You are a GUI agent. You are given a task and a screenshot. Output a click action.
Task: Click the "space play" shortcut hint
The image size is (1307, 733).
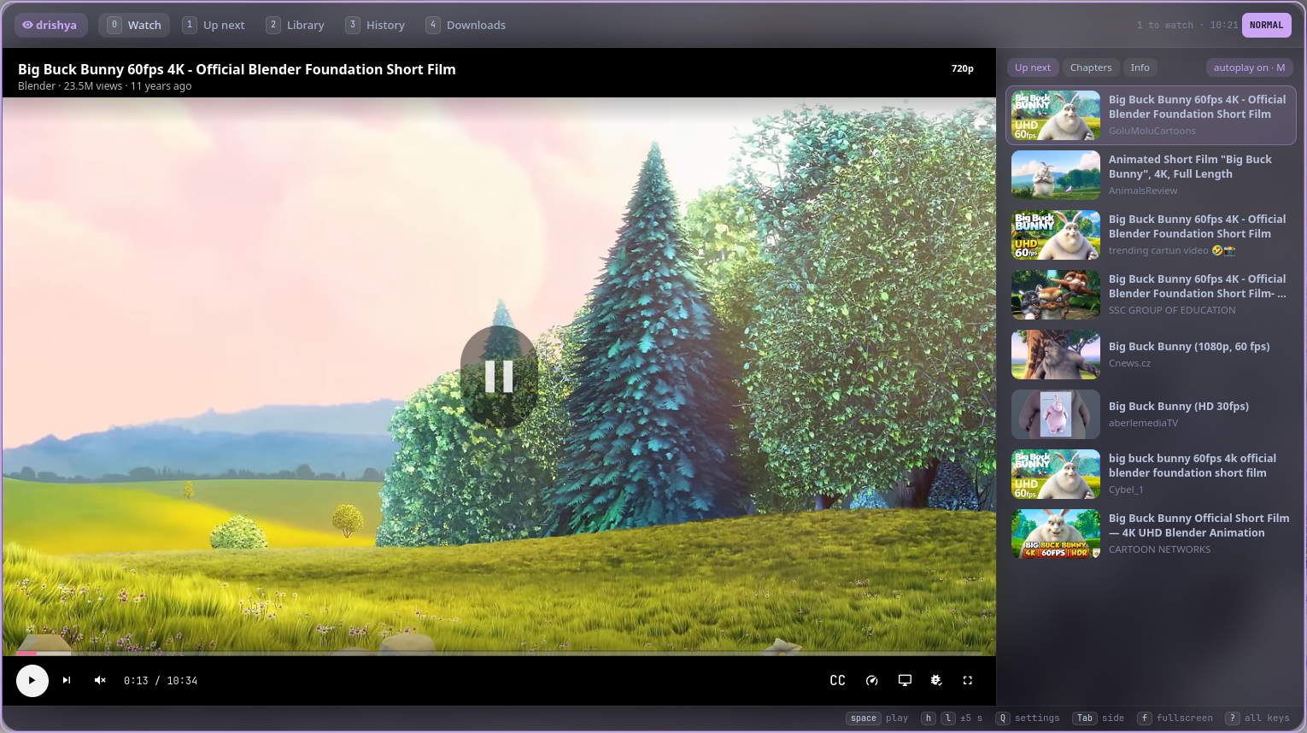[x=877, y=718]
